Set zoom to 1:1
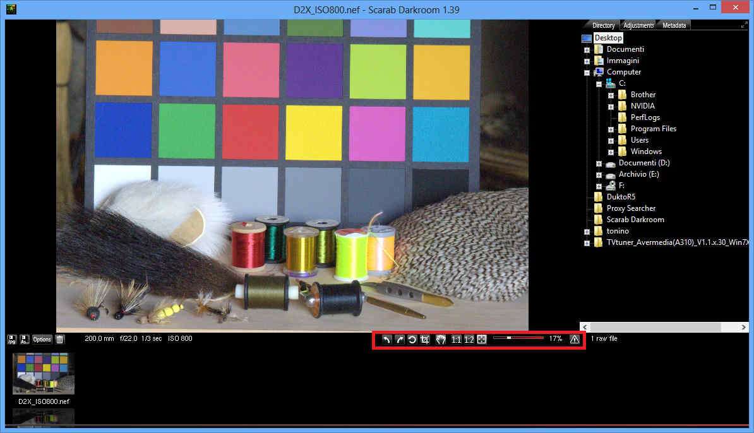 [456, 340]
